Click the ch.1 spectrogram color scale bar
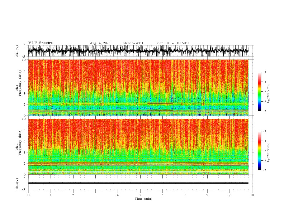Screen dimensions: 284x219 [259, 91]
